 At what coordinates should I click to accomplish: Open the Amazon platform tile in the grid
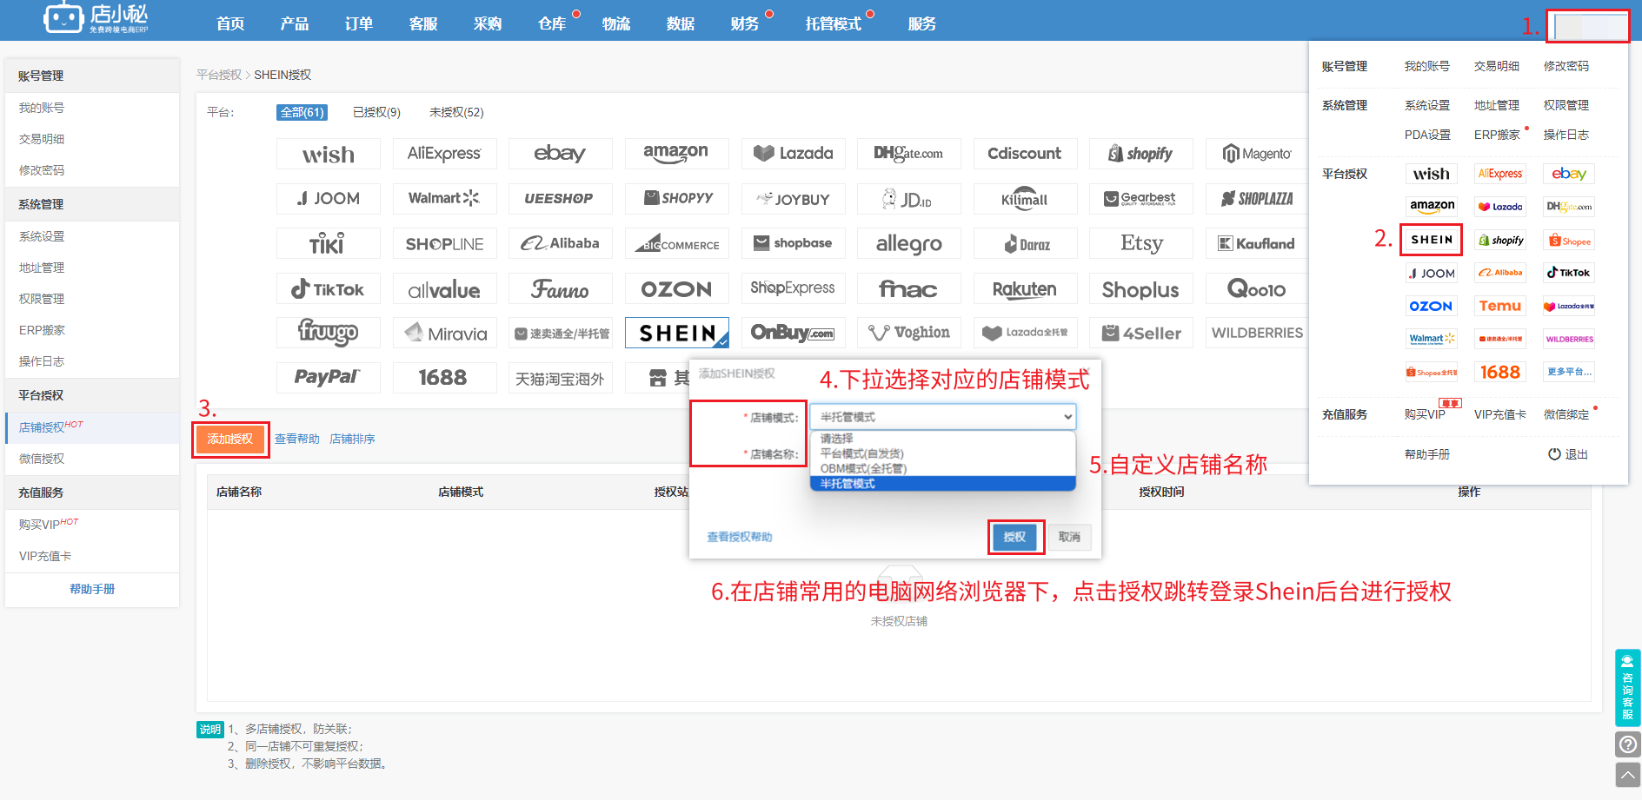(x=676, y=154)
